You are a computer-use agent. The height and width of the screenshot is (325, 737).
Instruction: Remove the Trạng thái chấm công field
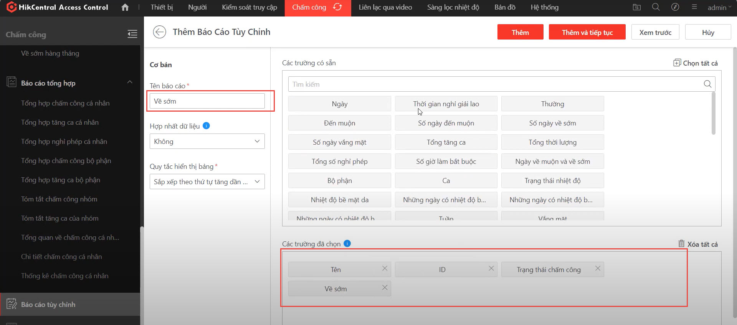click(x=598, y=269)
